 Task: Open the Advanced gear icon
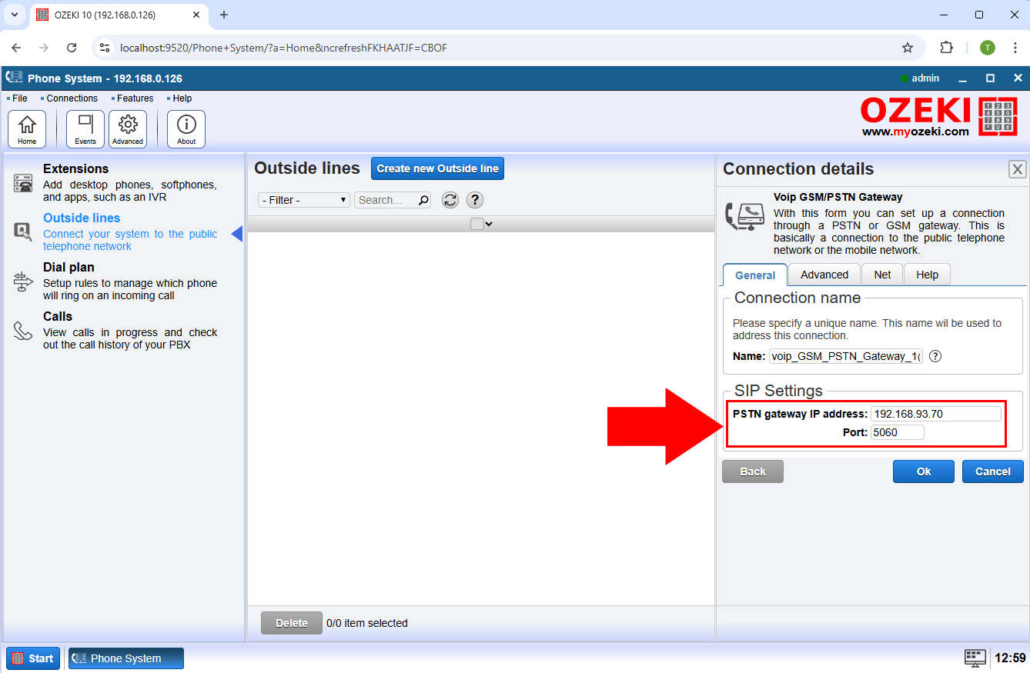pos(128,128)
